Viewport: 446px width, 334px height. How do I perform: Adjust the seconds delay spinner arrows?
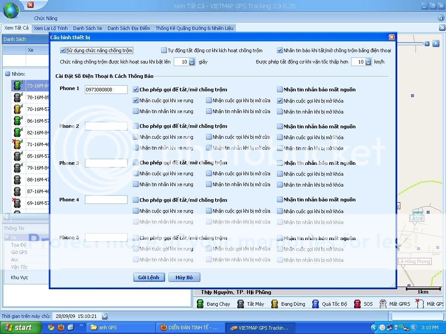(x=192, y=62)
